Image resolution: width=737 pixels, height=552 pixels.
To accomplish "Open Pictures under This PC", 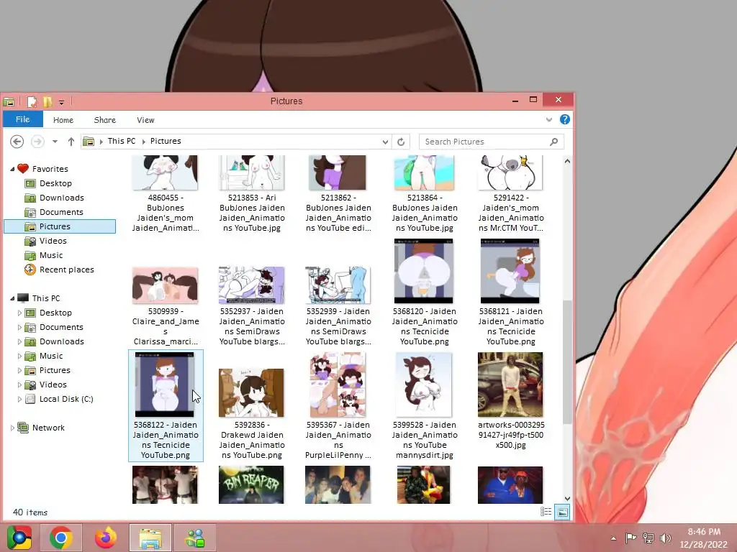I will tap(55, 370).
